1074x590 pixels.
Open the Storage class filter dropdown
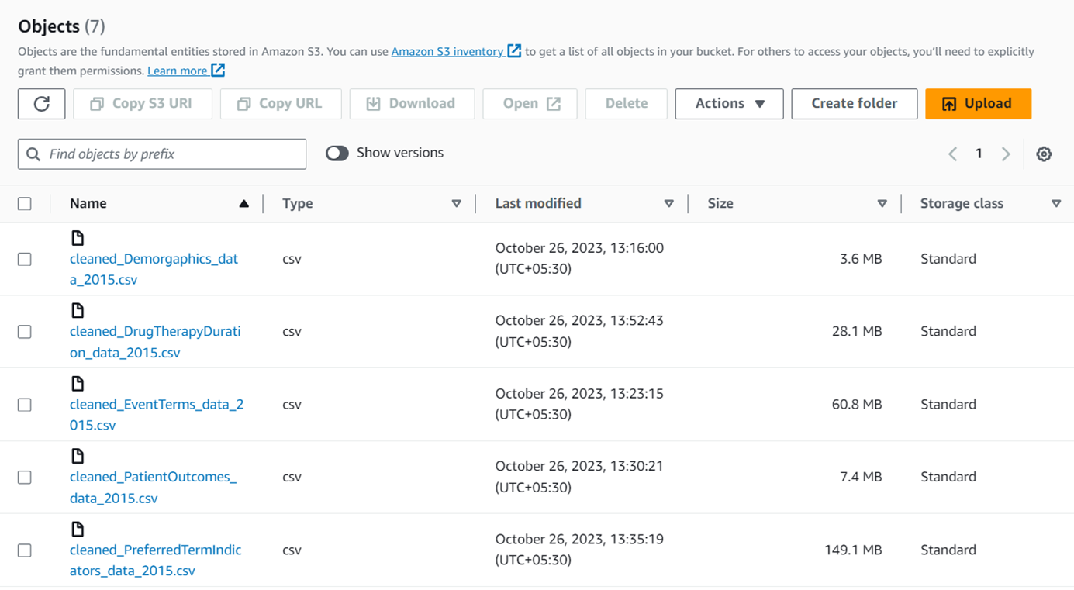coord(1056,203)
